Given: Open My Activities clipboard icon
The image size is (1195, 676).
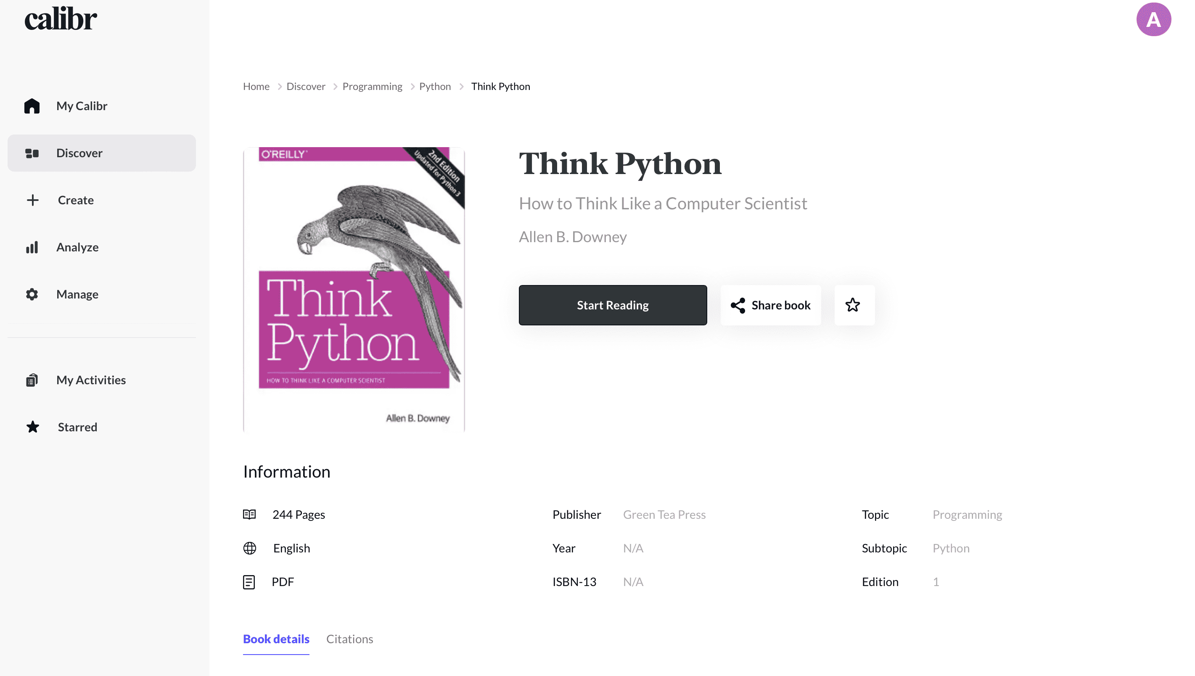Looking at the screenshot, I should [x=32, y=380].
